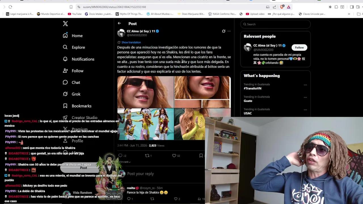
Task: Open YouTube bookmark in bookmarks bar
Action: [75, 14]
